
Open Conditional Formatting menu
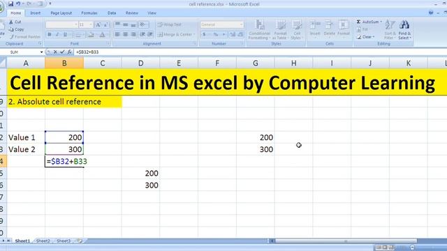point(259,29)
